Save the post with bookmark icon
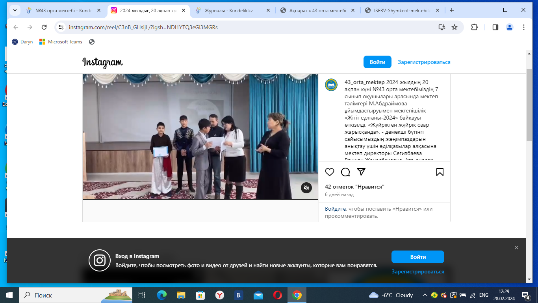This screenshot has height=303, width=538. click(440, 172)
